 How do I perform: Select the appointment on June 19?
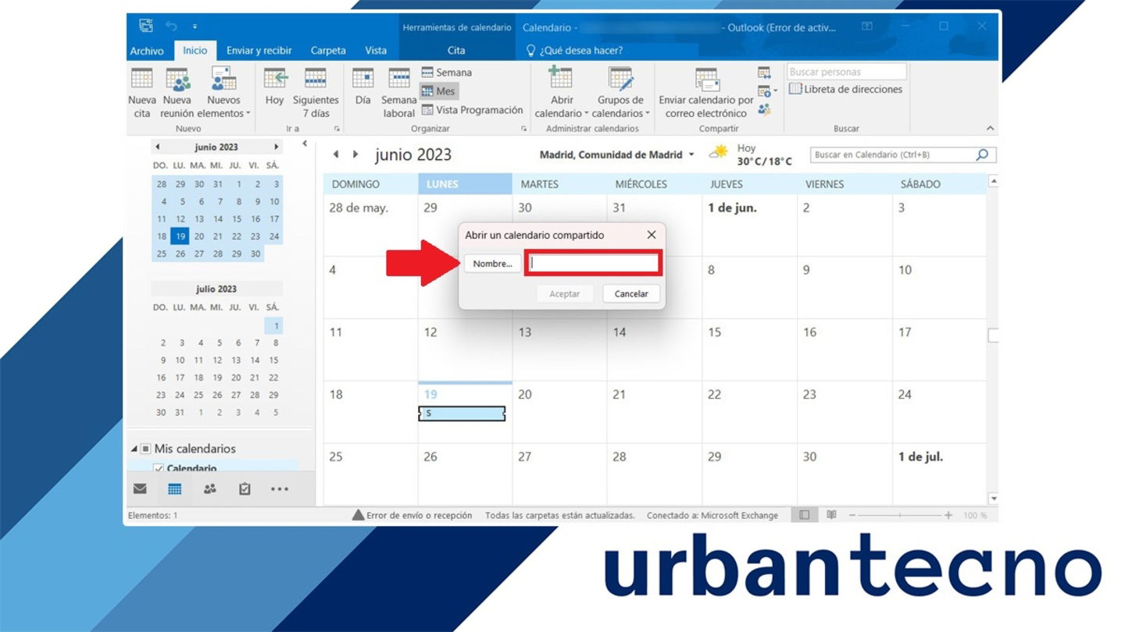point(462,414)
